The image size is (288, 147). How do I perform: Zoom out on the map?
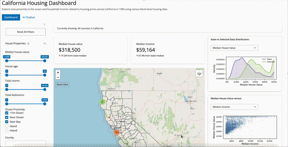coord(58,77)
